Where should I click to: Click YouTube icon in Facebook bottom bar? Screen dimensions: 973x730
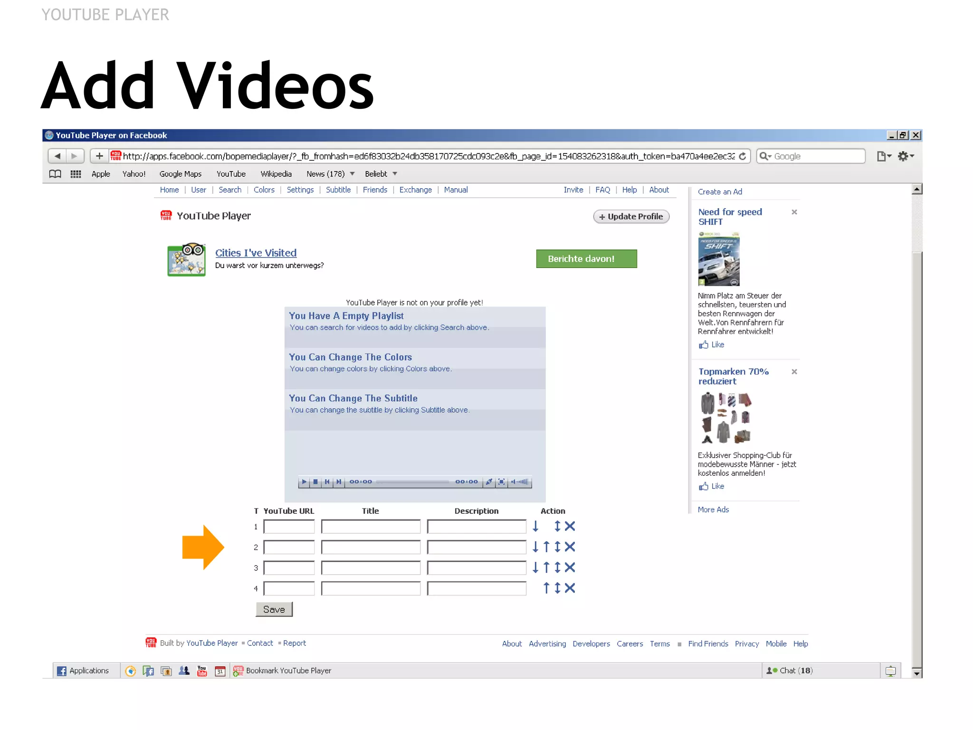(202, 671)
